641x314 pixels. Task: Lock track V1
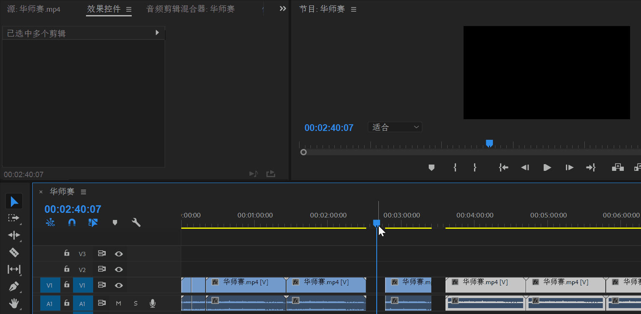click(x=66, y=285)
